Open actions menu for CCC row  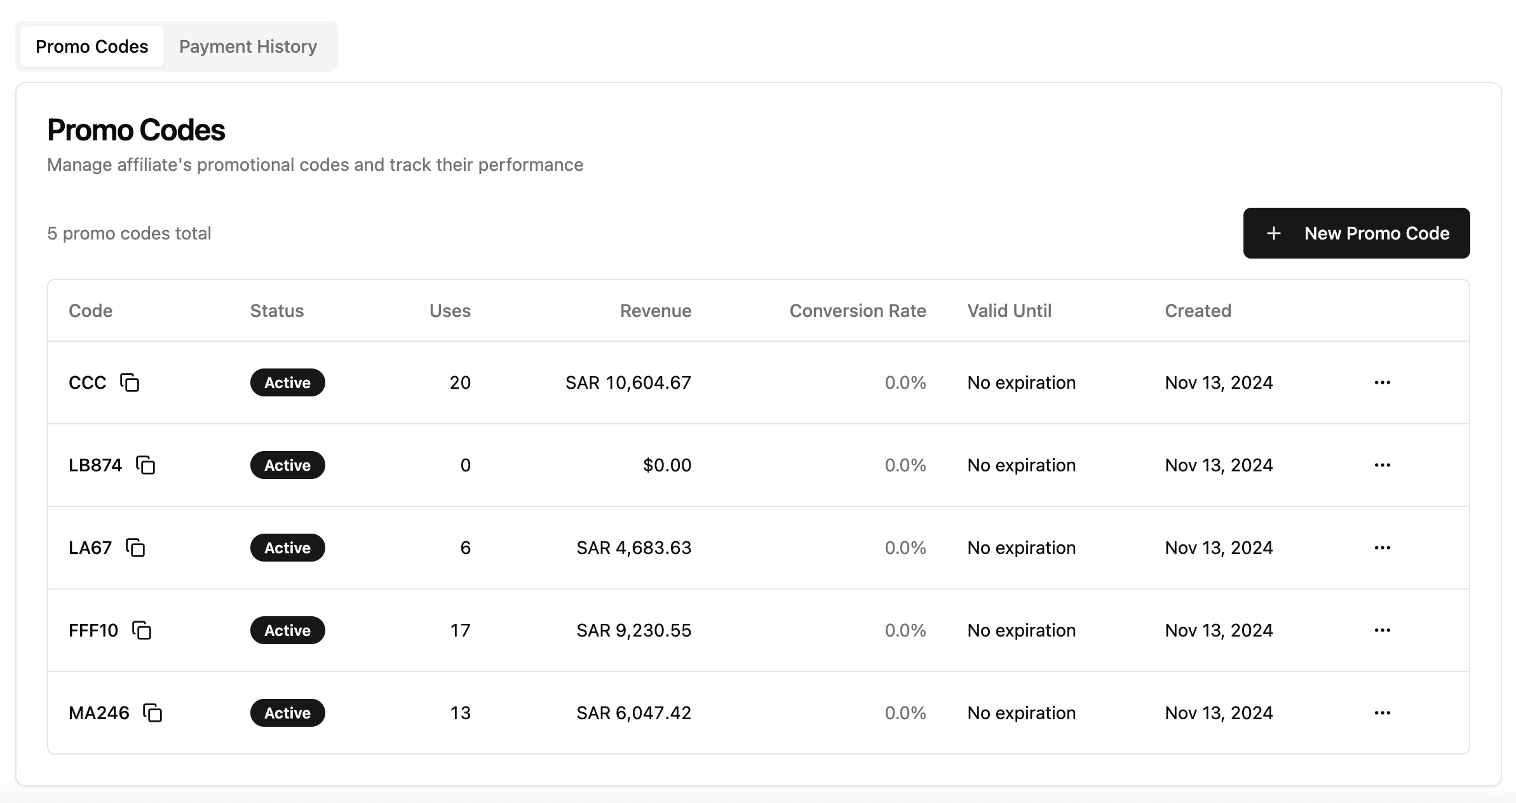tap(1382, 382)
